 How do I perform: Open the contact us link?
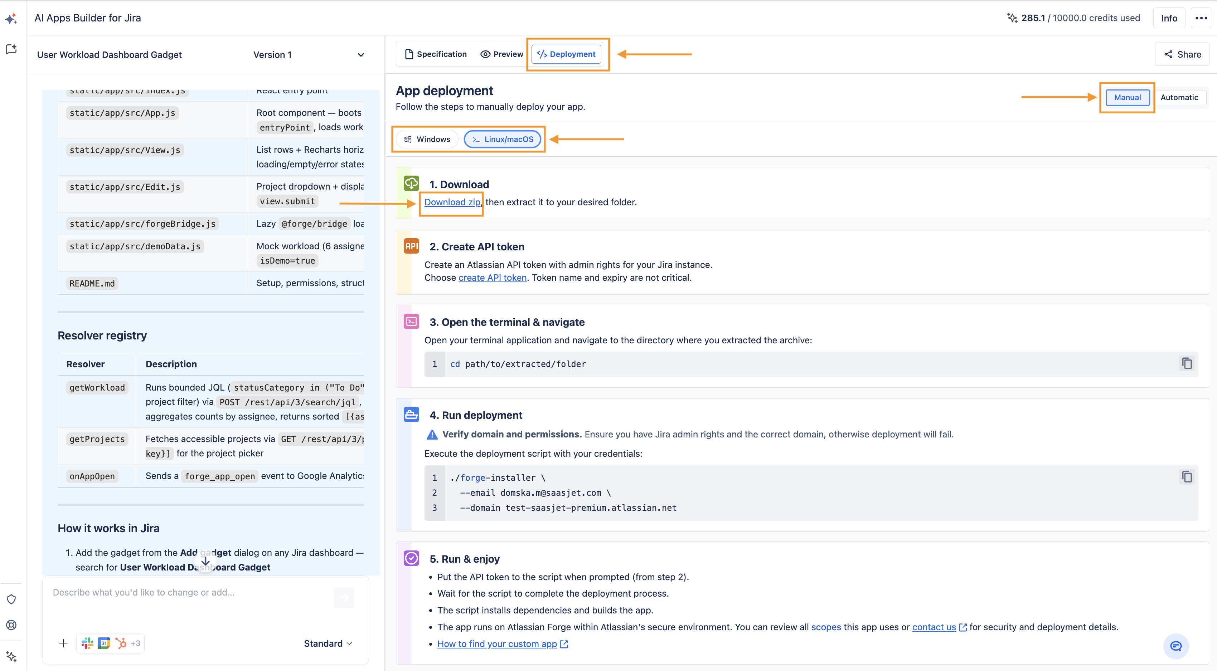pyautogui.click(x=934, y=627)
